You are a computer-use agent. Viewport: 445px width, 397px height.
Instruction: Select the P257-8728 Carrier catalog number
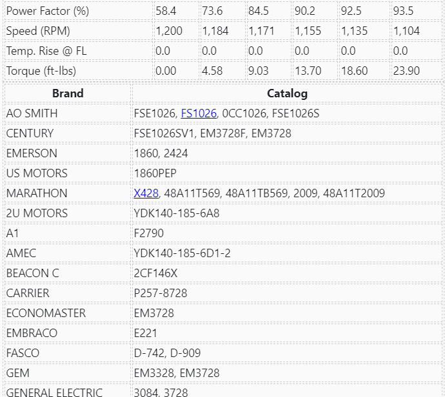point(160,293)
